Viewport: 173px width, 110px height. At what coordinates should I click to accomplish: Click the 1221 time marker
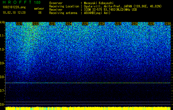point(19,24)
